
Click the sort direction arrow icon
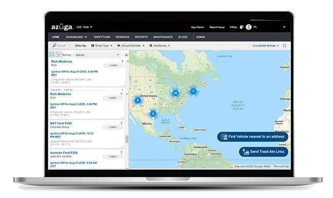click(x=126, y=55)
